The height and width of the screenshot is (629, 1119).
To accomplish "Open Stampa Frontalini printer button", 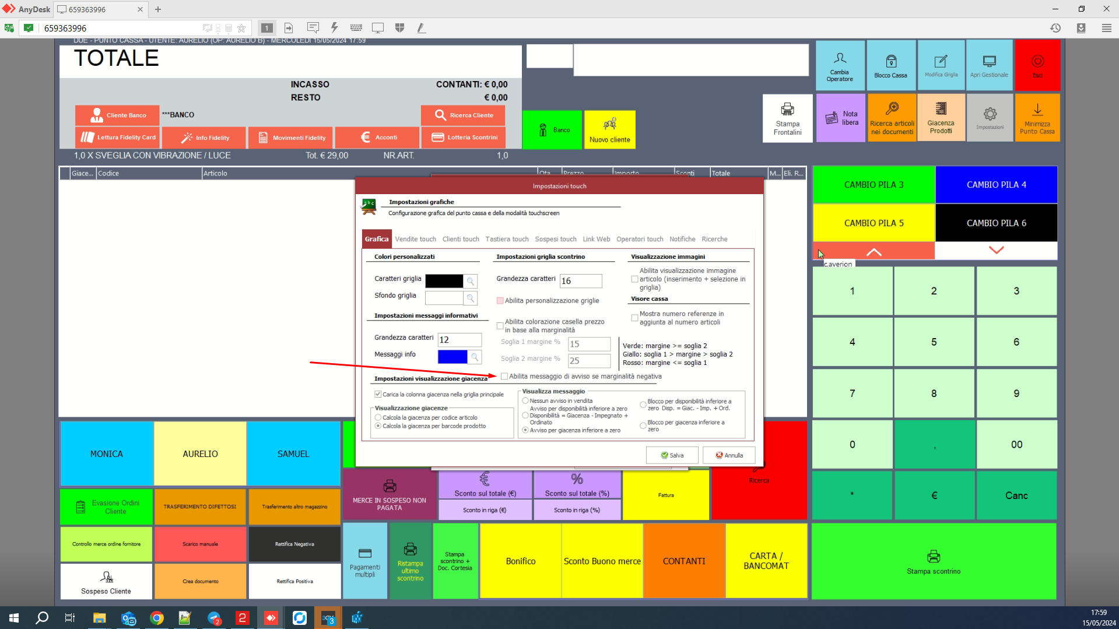I will [x=787, y=118].
